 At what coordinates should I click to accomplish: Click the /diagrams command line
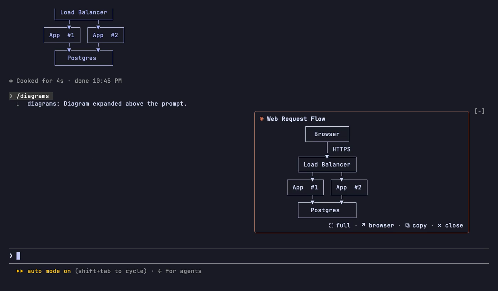(x=31, y=96)
